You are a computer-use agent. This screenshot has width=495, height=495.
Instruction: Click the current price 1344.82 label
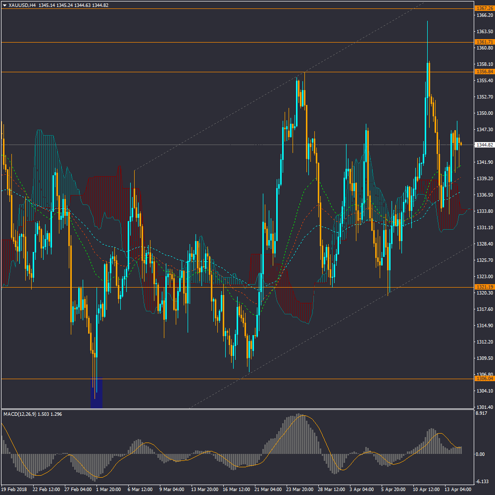point(484,145)
